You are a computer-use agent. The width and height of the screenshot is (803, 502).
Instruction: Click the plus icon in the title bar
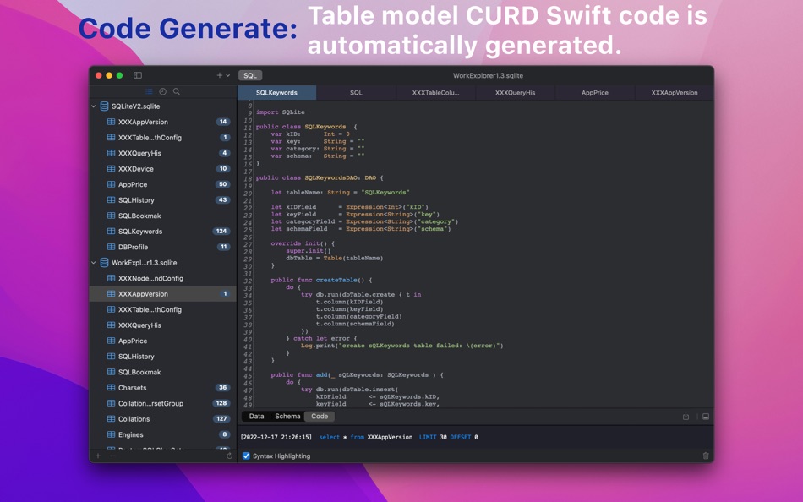click(219, 75)
